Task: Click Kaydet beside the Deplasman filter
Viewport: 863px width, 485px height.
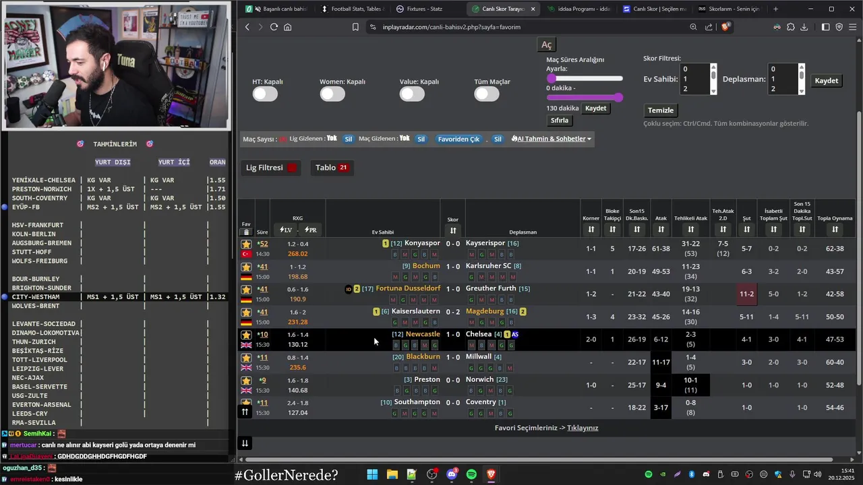Action: (x=826, y=81)
